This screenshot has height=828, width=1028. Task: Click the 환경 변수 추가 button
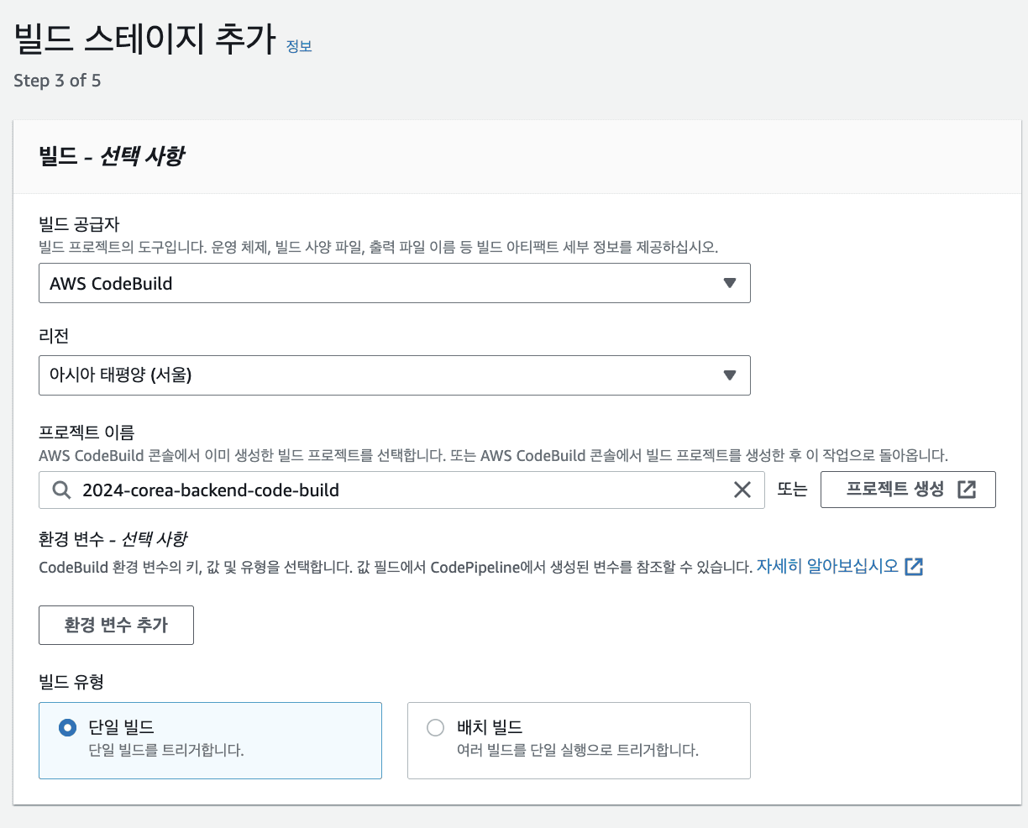pos(116,625)
